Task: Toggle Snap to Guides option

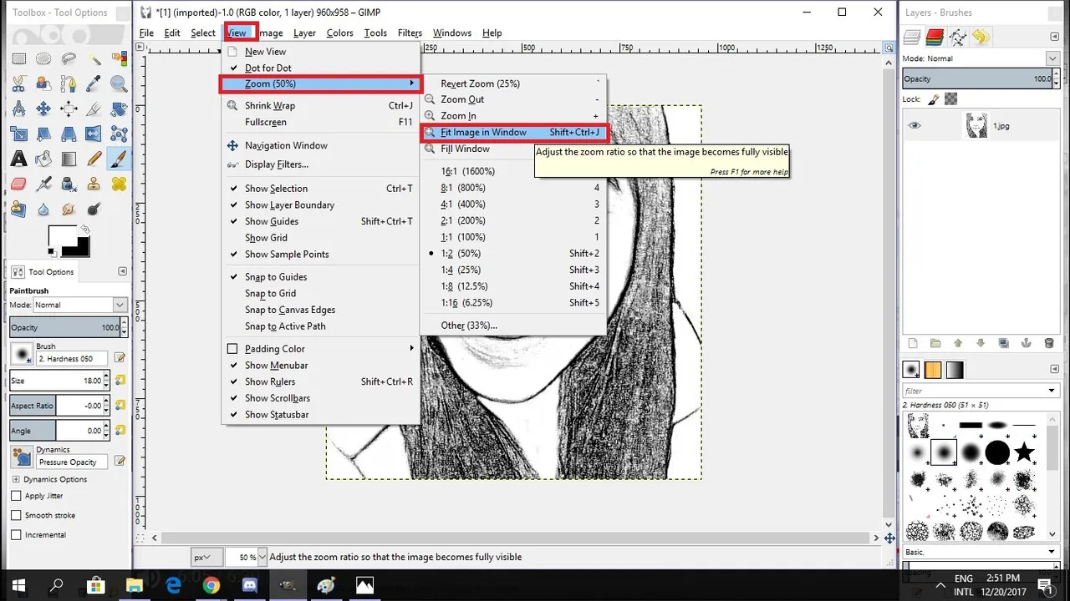Action: point(320,277)
